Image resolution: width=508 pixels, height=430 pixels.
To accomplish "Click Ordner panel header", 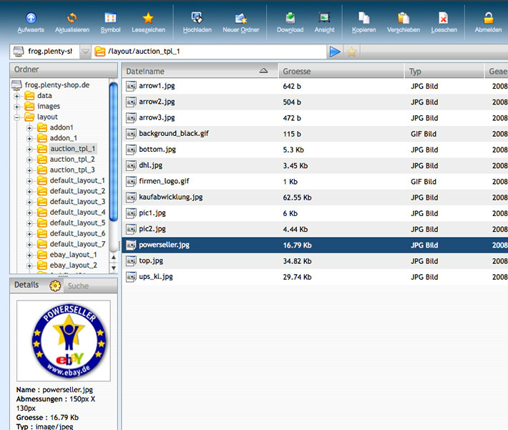I will pyautogui.click(x=64, y=69).
